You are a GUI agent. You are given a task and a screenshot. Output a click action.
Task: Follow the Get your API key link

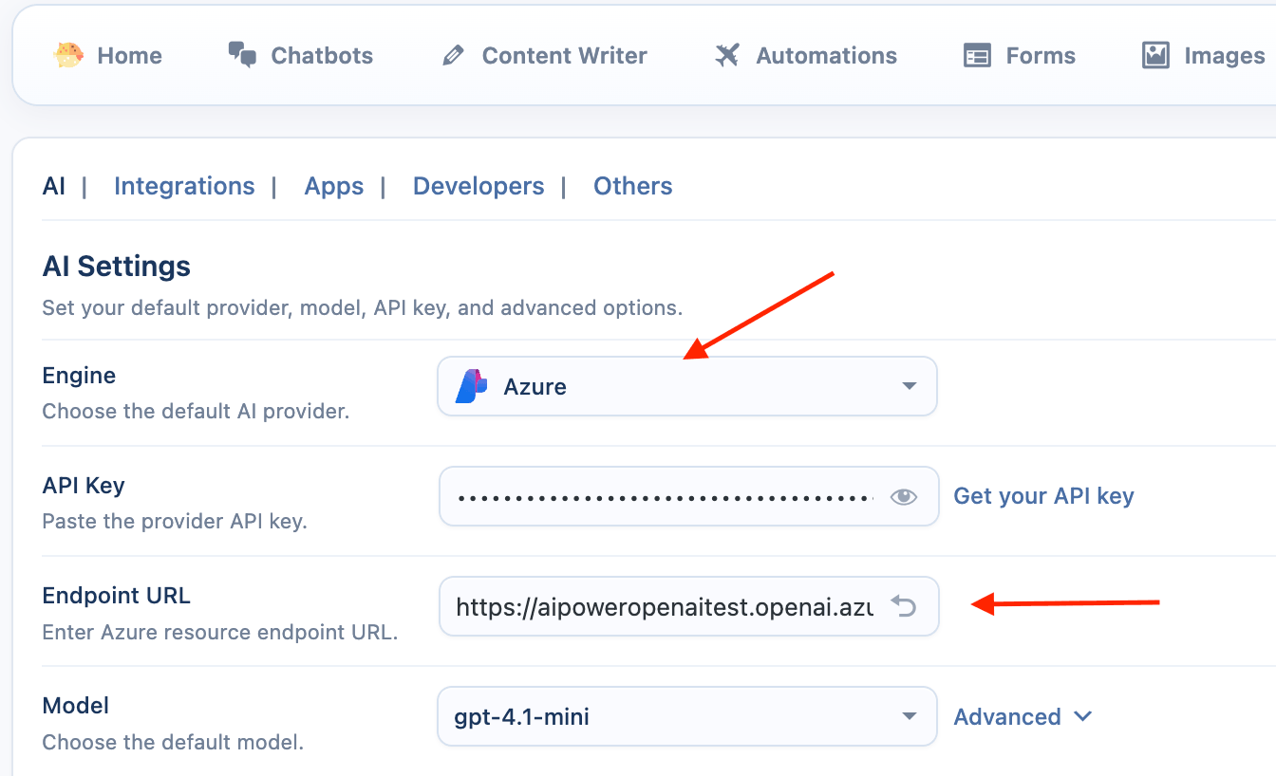(x=1043, y=496)
